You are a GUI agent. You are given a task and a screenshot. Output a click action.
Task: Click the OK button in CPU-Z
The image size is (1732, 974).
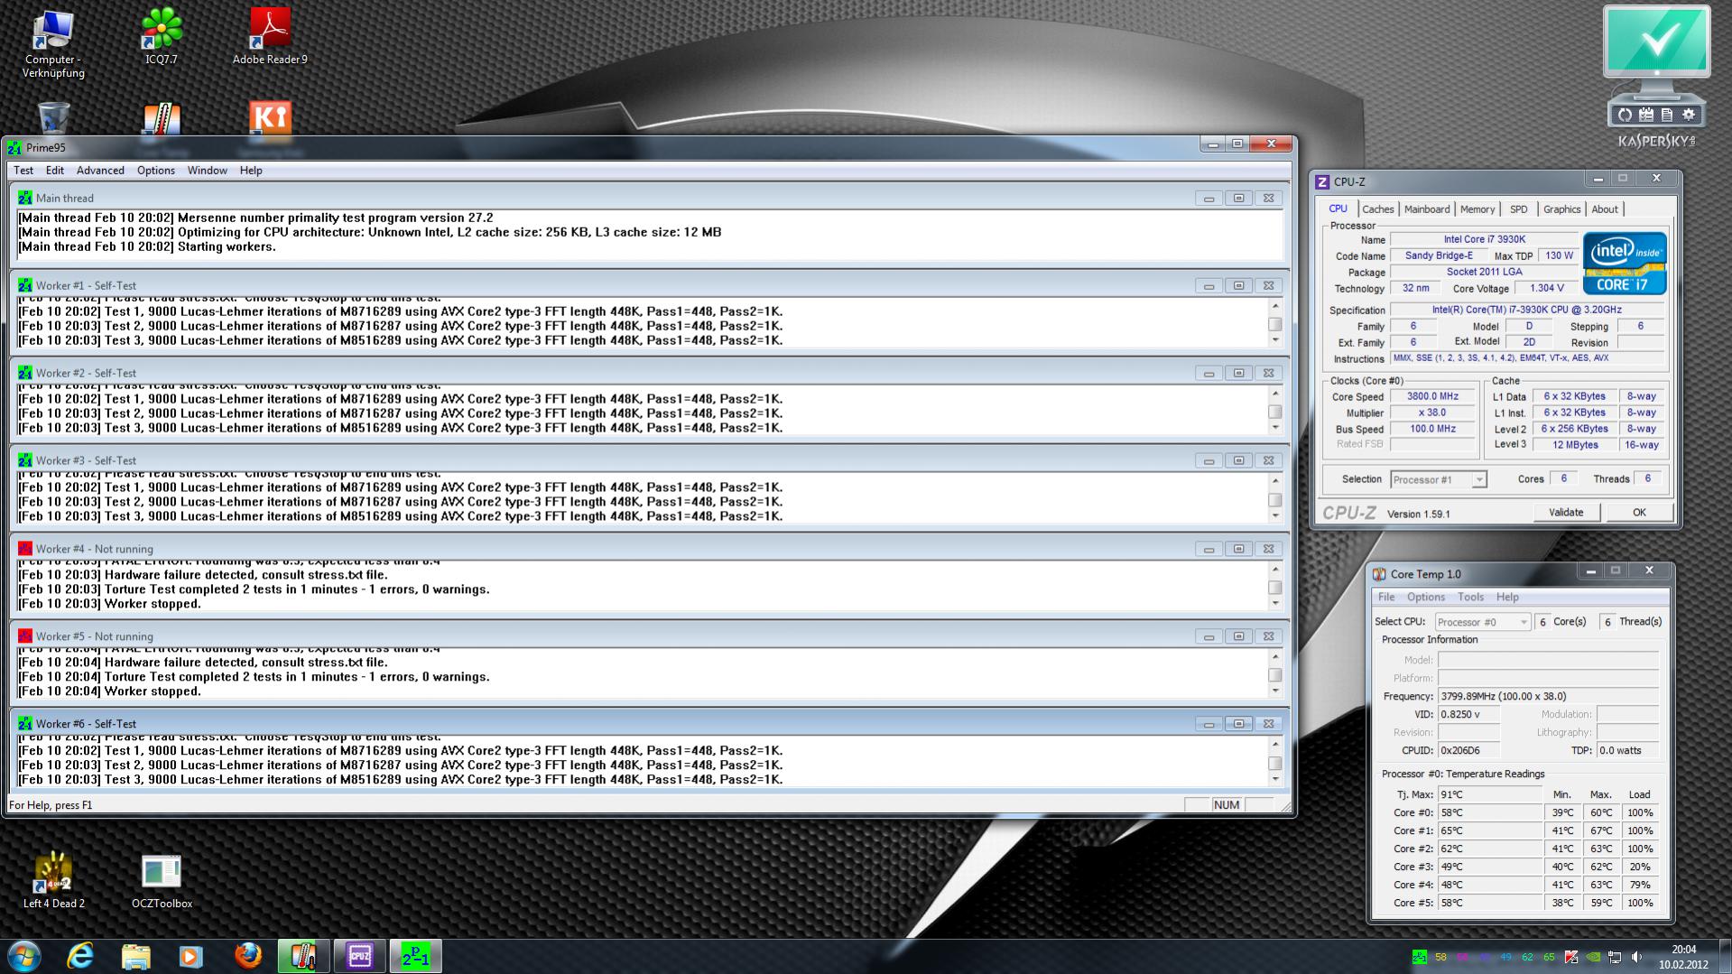click(x=1639, y=512)
